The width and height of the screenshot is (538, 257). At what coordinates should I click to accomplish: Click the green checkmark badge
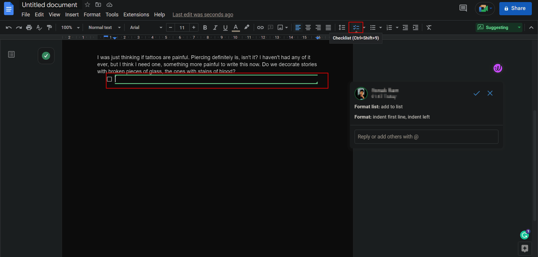tap(46, 56)
